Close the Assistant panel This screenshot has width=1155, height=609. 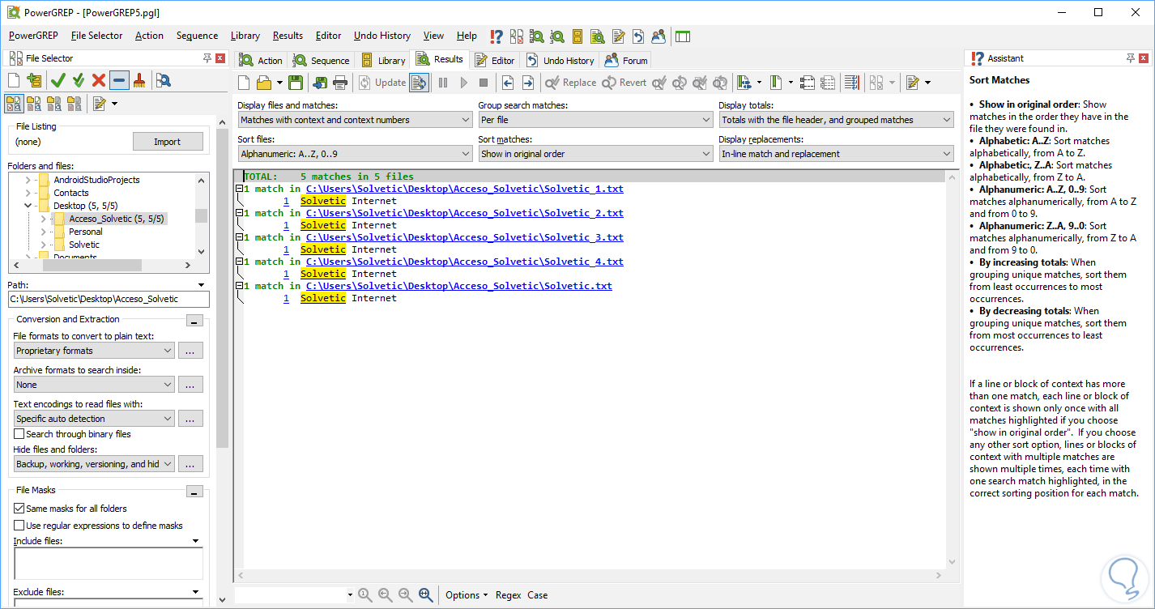(x=1144, y=58)
